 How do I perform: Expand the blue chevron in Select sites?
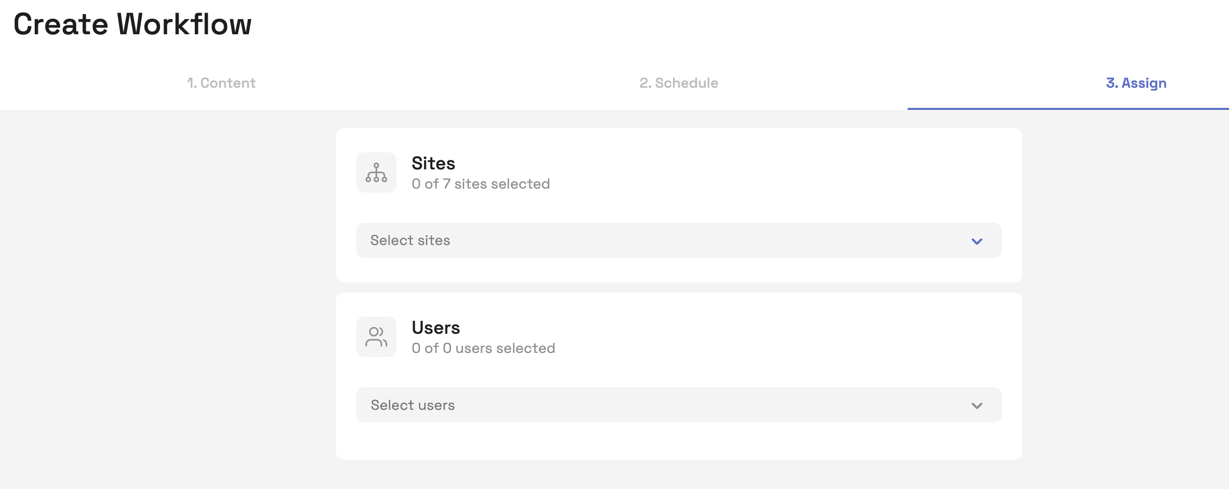click(977, 241)
